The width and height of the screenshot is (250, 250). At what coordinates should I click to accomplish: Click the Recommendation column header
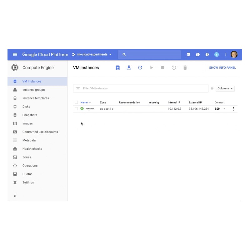(x=129, y=102)
